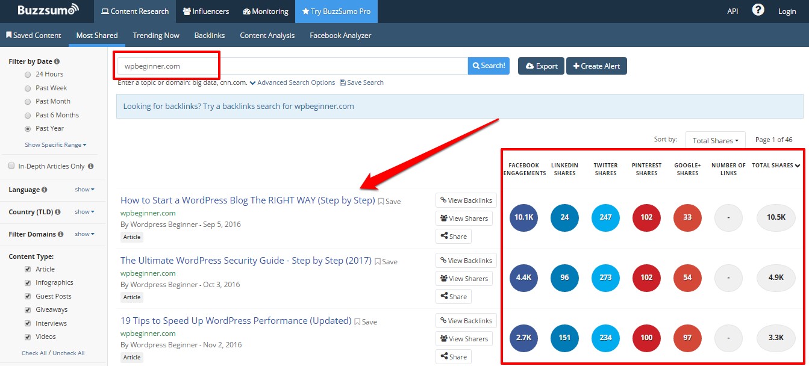The width and height of the screenshot is (809, 366).
Task: Open the help question mark icon
Action: point(758,10)
